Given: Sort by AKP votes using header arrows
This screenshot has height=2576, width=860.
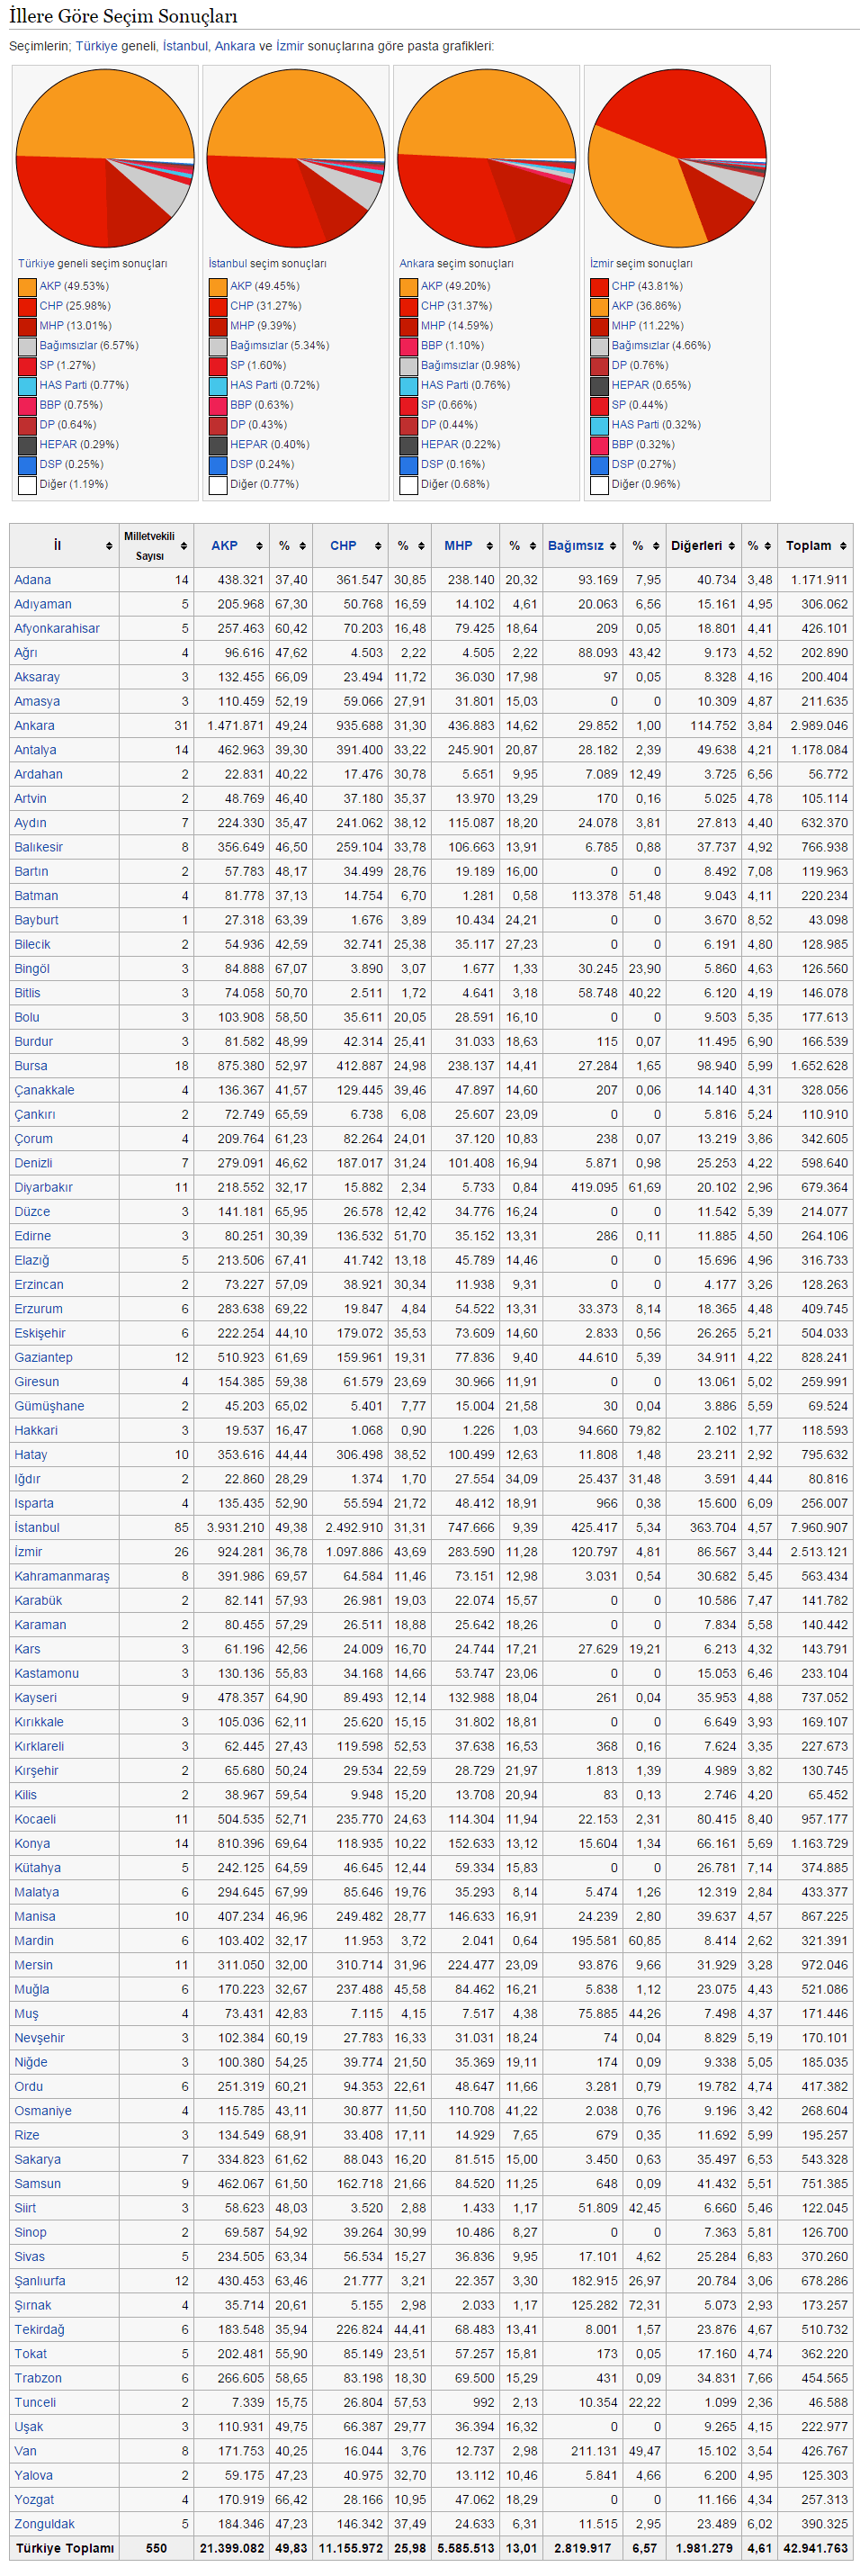Looking at the screenshot, I should pos(259,546).
